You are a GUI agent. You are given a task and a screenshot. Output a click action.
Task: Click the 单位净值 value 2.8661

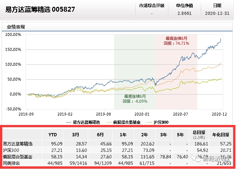coord(185,13)
